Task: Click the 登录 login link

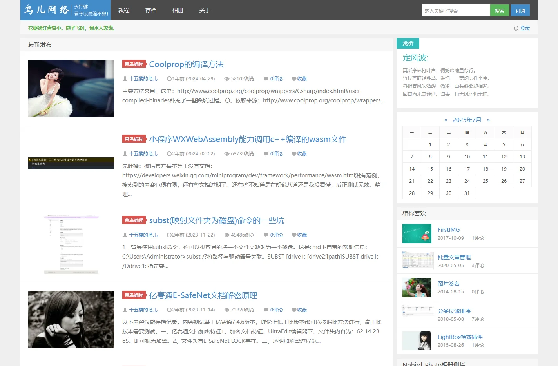Action: [525, 28]
